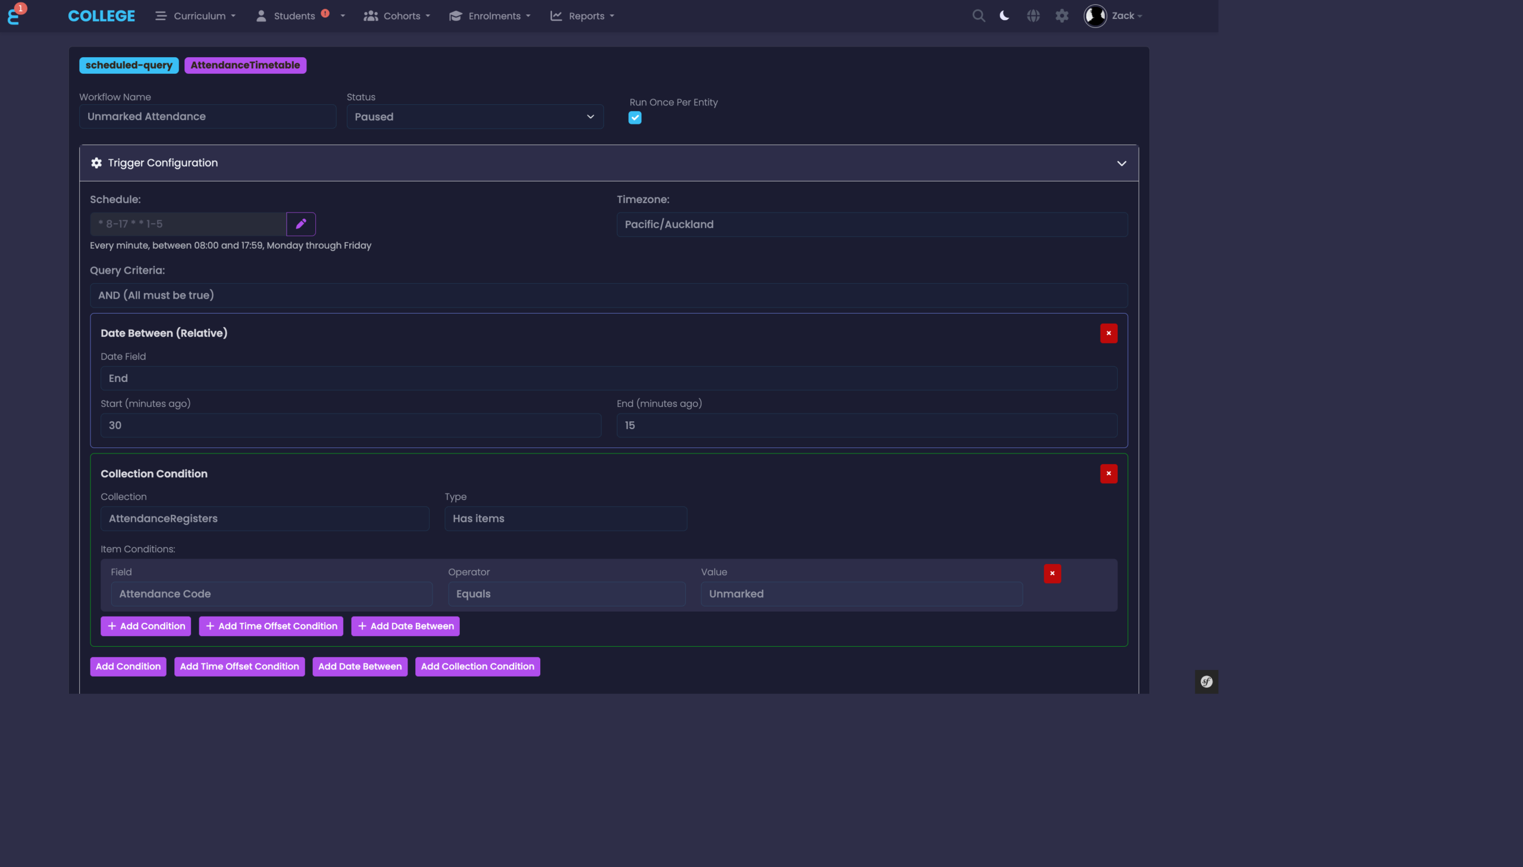Open the profile avatar image
Screen dimensions: 1523x867
point(1095,15)
